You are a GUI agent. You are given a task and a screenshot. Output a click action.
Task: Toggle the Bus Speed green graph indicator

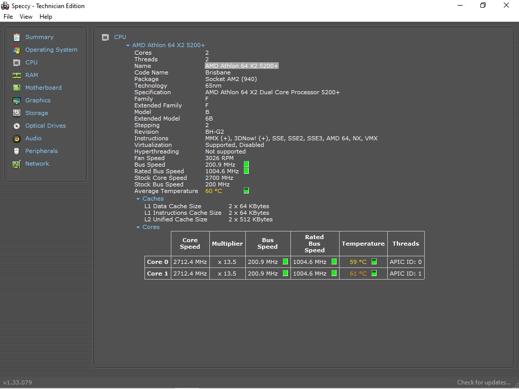pos(246,165)
